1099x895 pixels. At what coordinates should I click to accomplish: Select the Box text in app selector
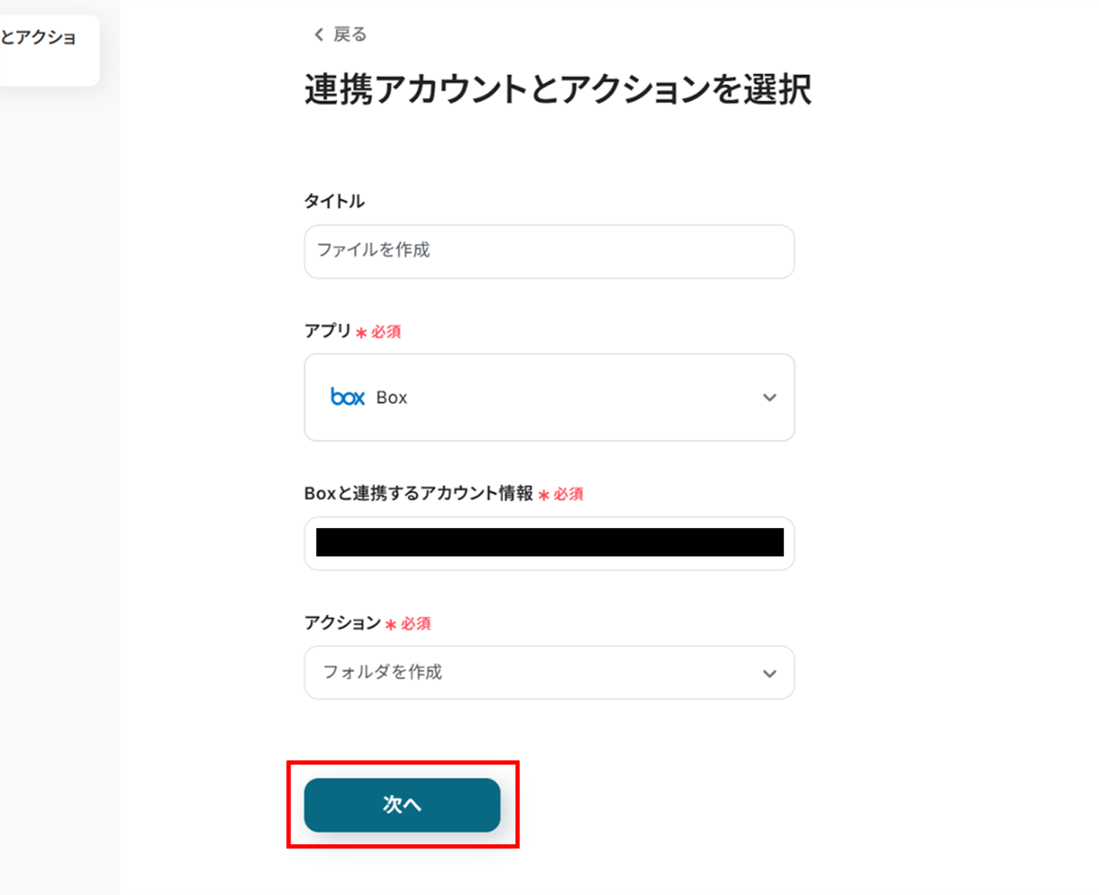tap(392, 398)
